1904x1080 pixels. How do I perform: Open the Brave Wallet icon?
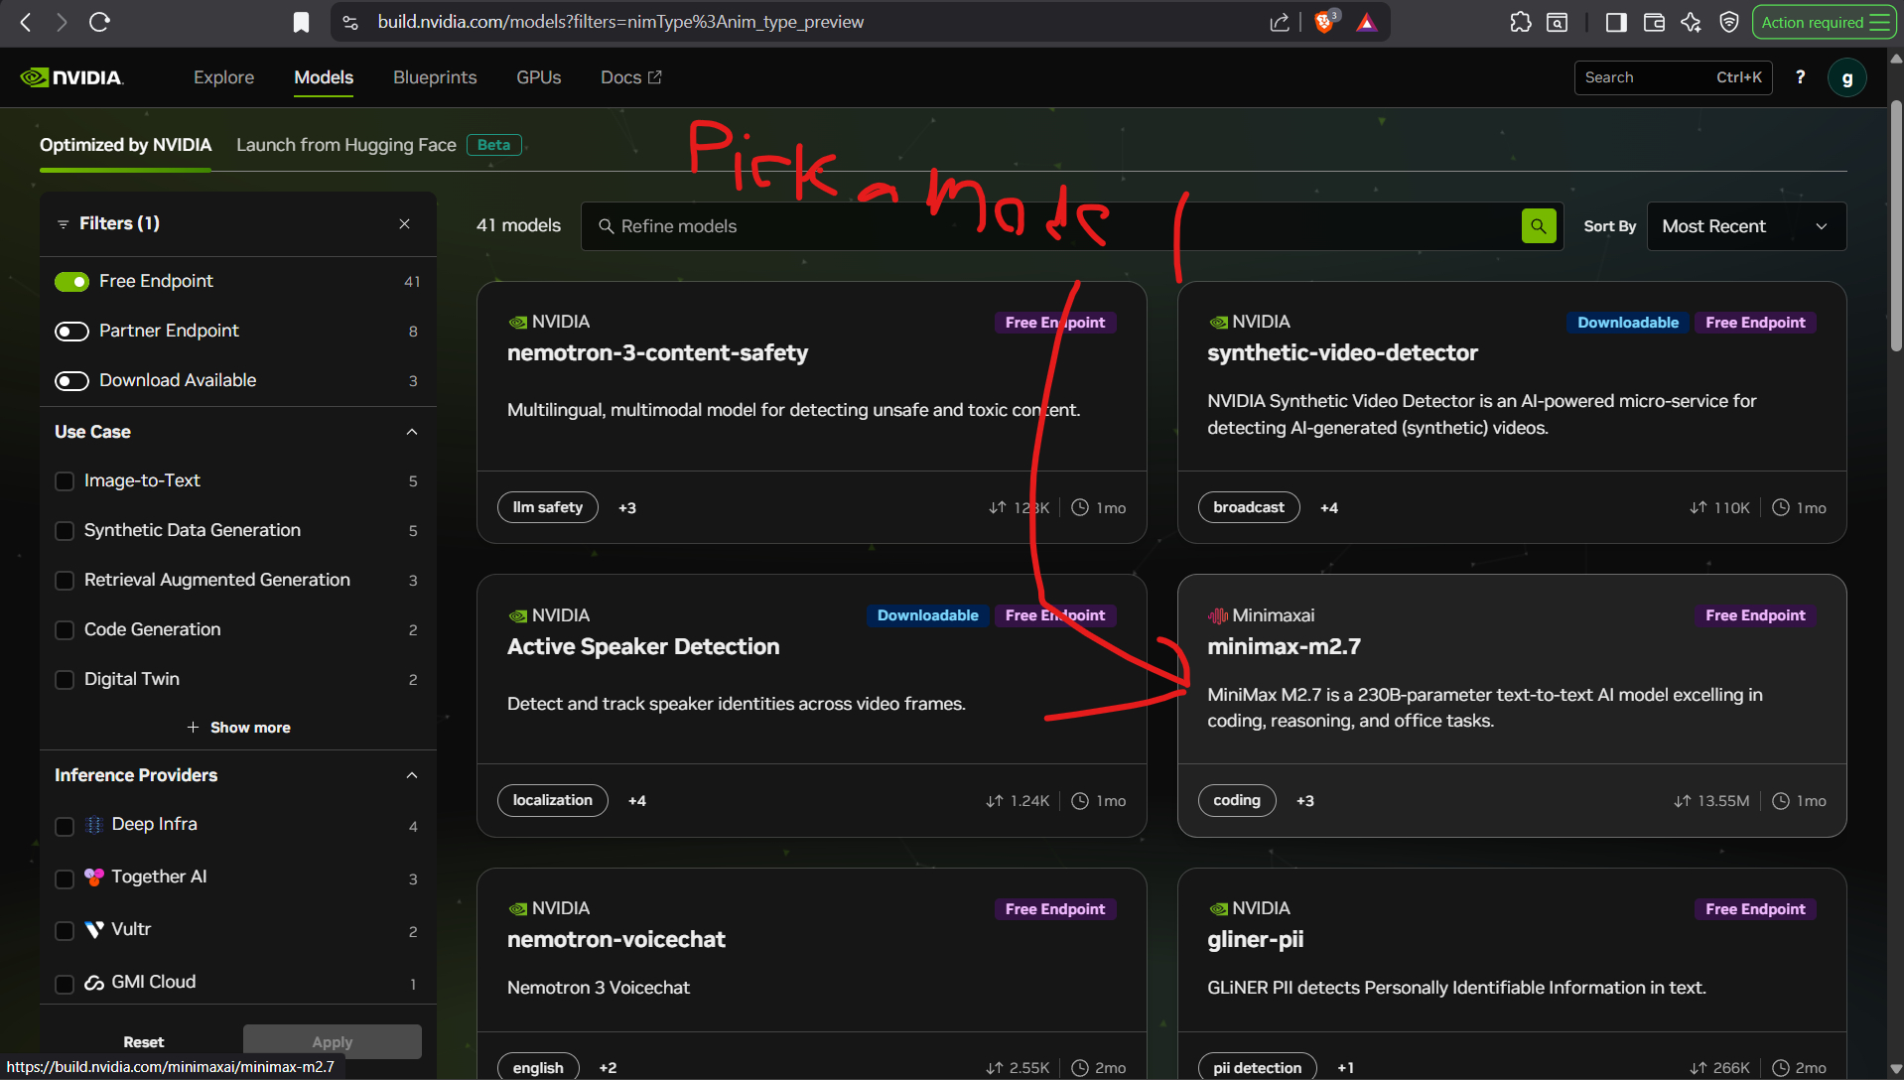tap(1654, 22)
